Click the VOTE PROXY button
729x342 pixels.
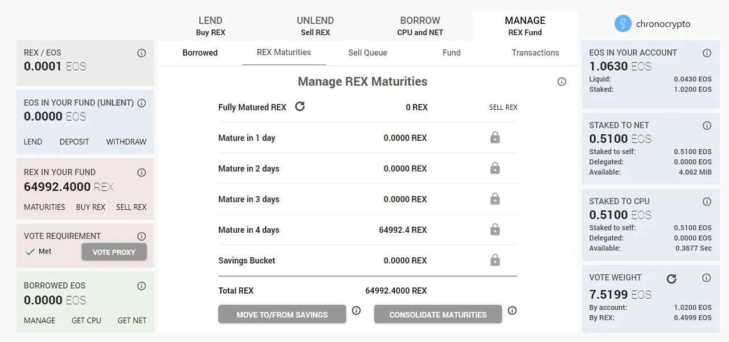(114, 252)
